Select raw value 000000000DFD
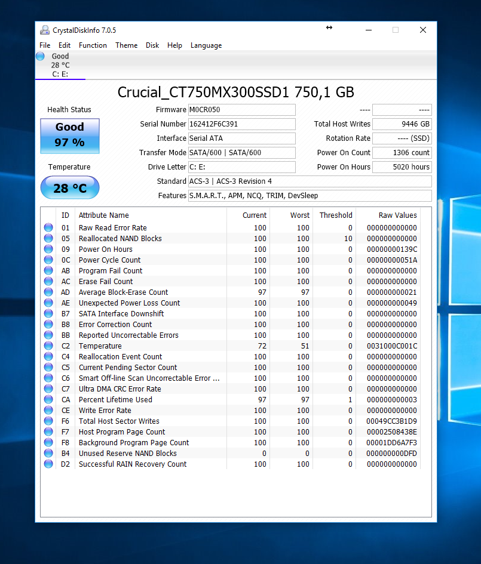Screen dimensions: 481x564 tap(391, 454)
